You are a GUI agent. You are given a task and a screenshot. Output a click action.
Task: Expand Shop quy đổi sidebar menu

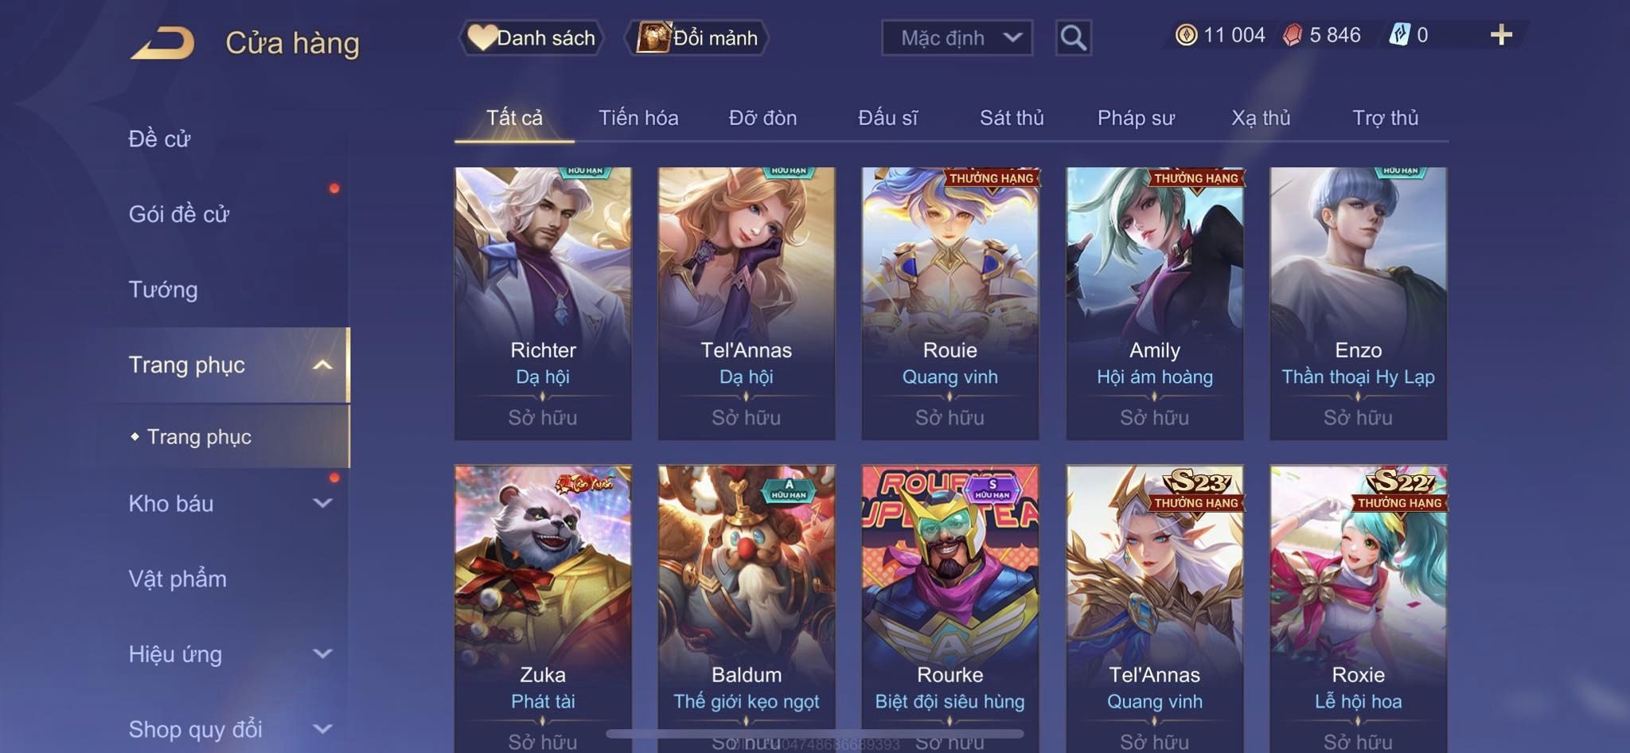pos(322,729)
